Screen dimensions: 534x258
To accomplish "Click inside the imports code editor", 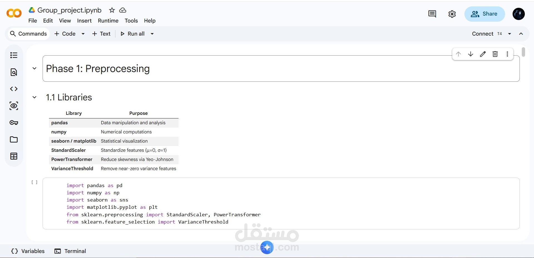I will pyautogui.click(x=281, y=204).
